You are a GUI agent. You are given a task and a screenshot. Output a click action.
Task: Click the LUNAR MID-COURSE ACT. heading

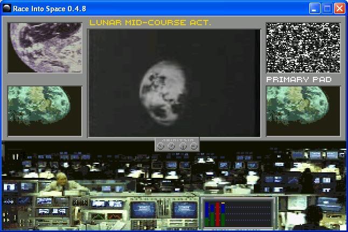150,23
